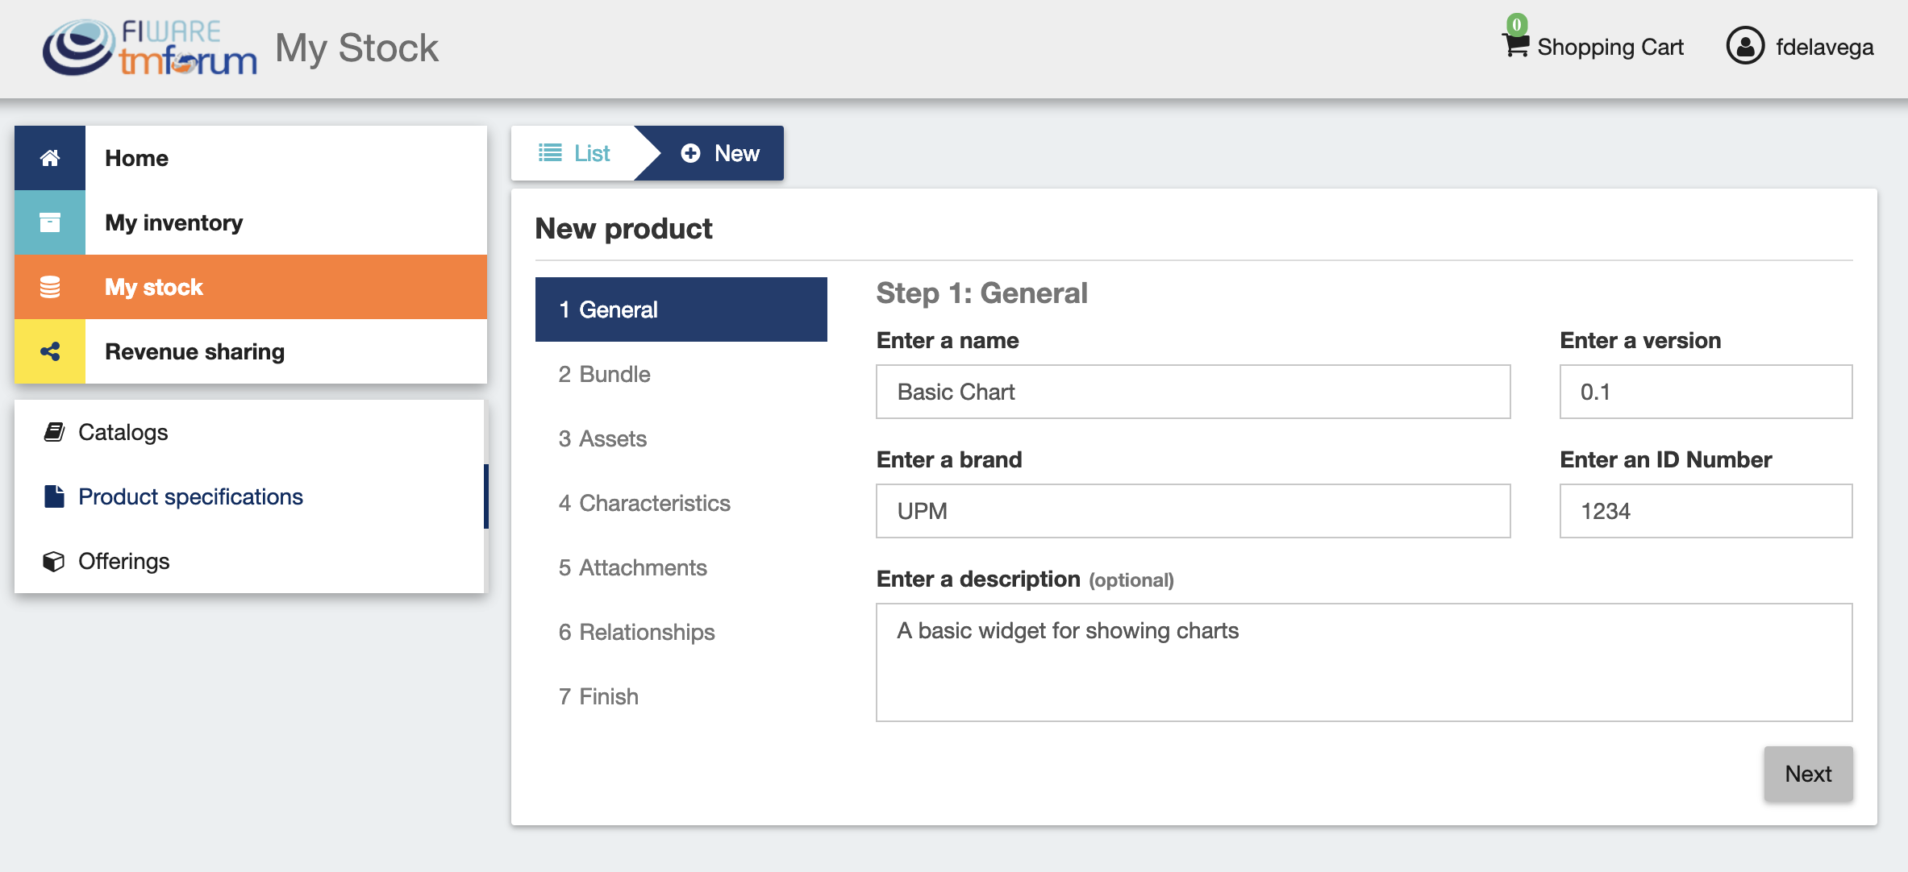Click the shopping cart count badge
This screenshot has width=1908, height=872.
coord(1517,24)
